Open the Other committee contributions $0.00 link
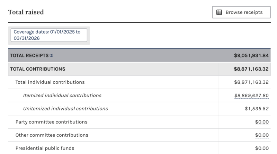 [x=262, y=135]
